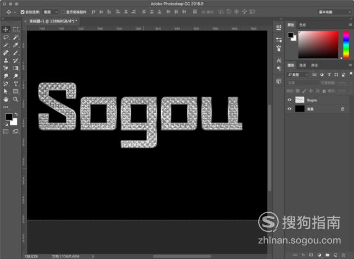Swap foreground and background colors
The width and height of the screenshot is (354, 259).
16,114
